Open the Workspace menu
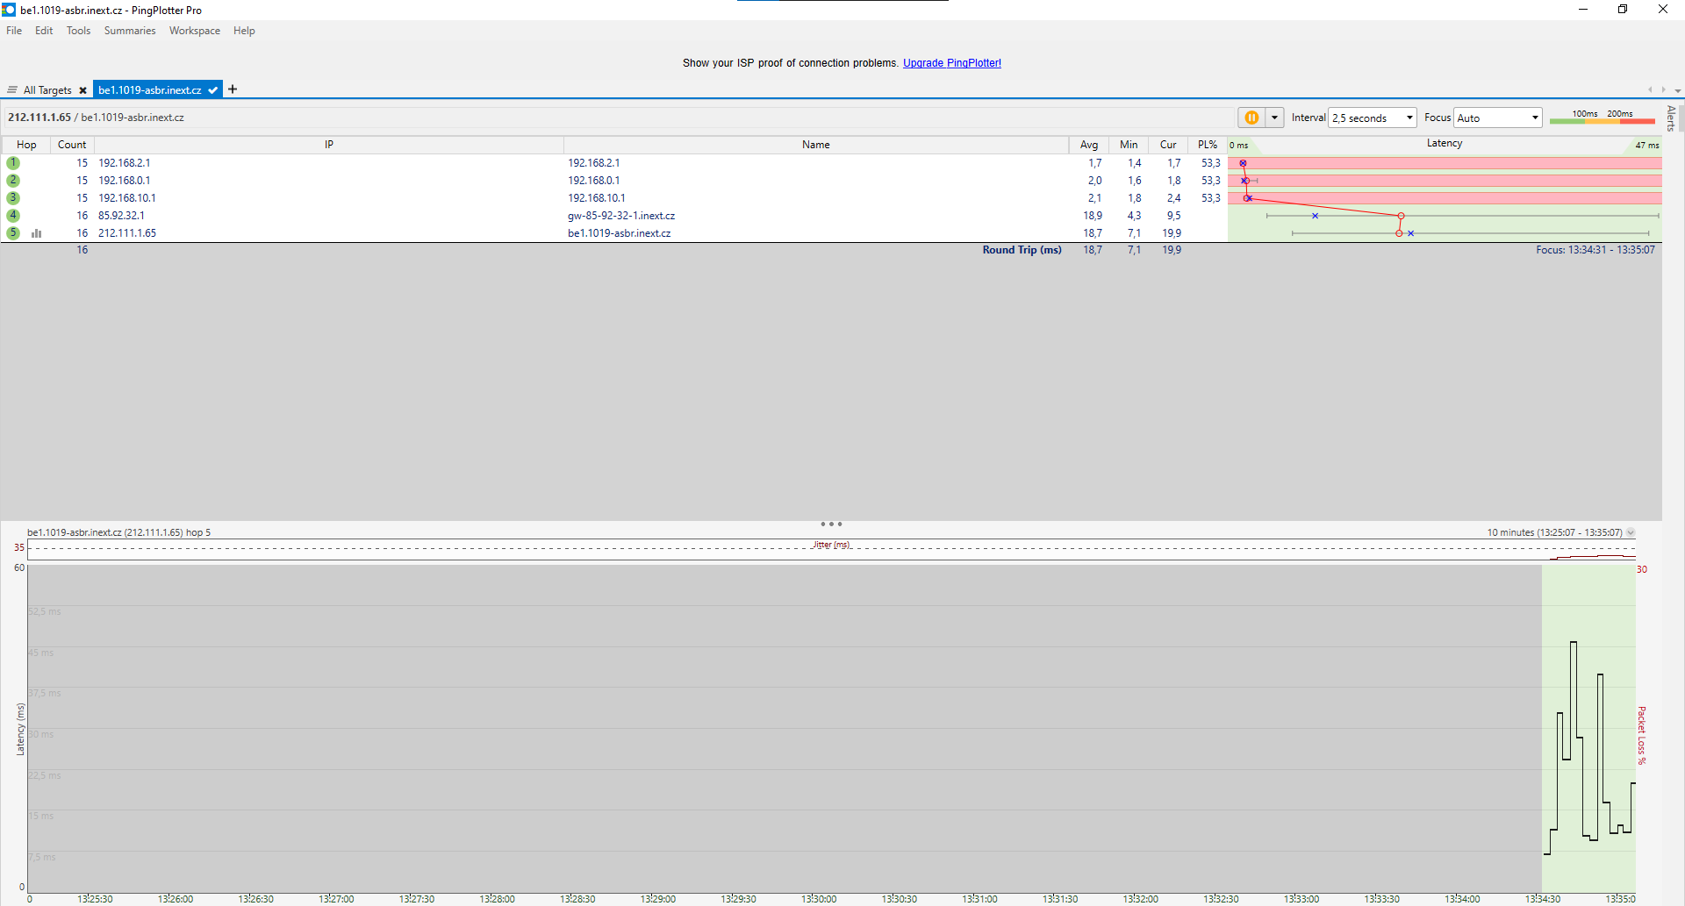Image resolution: width=1685 pixels, height=906 pixels. point(194,31)
